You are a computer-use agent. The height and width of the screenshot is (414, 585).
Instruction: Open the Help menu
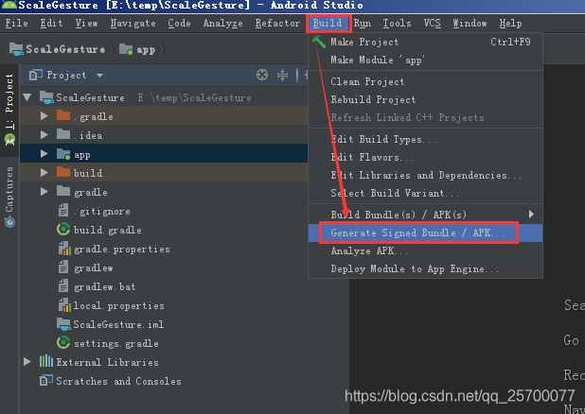[510, 23]
